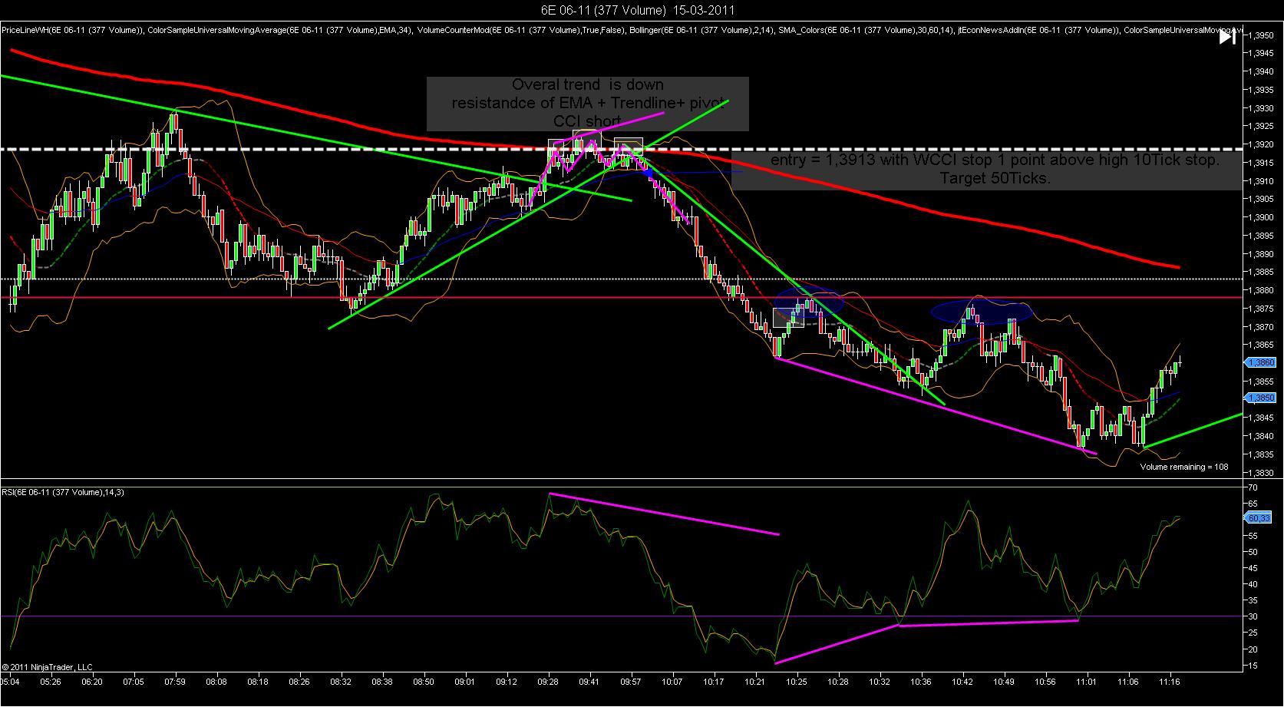Screen dimensions: 1284x707
Task: Click the 'RSI(6E 06-11 (377 Volume),14,3)' indicator label
Action: tap(64, 492)
